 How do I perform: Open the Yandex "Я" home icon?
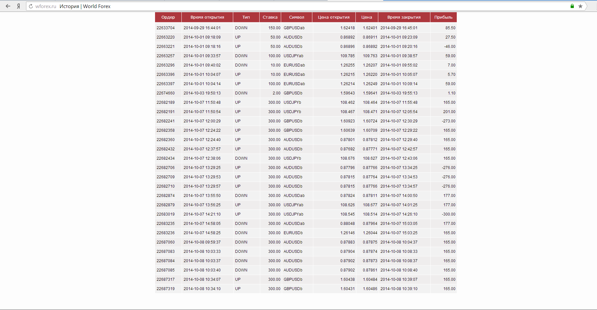click(19, 6)
